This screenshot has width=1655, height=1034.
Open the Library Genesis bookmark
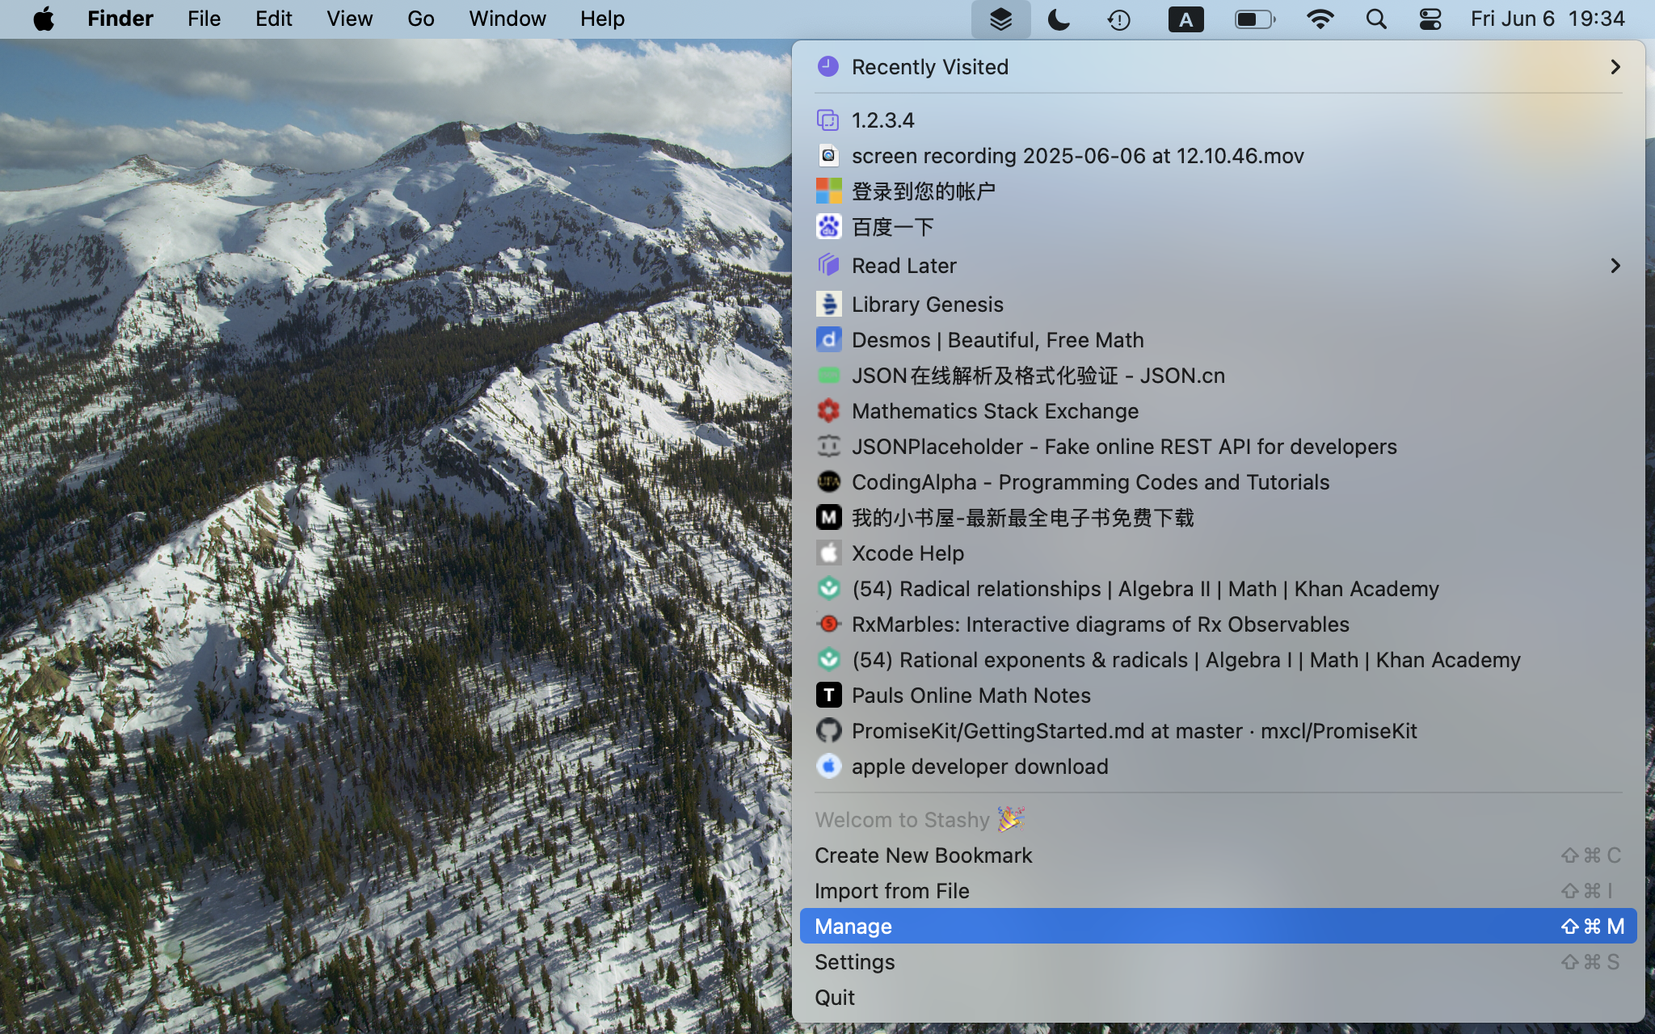click(928, 304)
